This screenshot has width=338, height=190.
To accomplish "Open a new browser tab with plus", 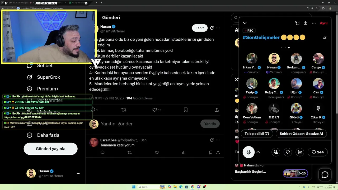I will pos(101,3).
